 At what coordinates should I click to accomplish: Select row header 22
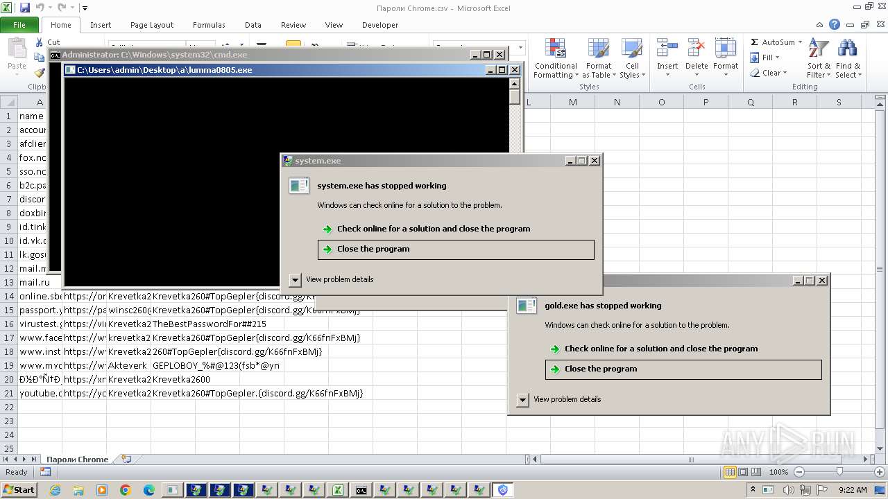pyautogui.click(x=8, y=407)
